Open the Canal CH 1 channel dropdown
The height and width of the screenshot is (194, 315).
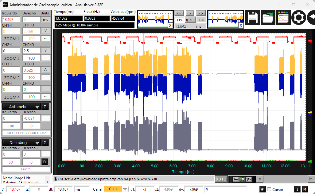point(125,189)
